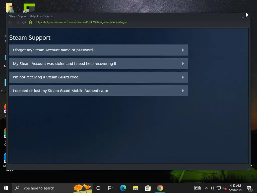257x193 pixels.
Task: Open 'I forgot my Steam Account name or password'
Action: (98, 50)
